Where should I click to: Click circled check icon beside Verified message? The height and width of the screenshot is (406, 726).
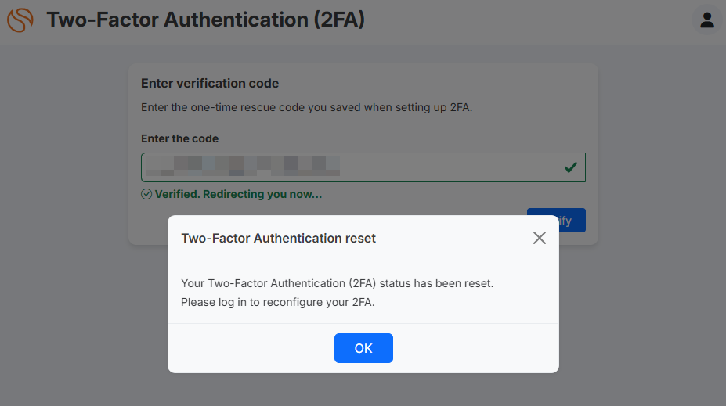click(x=146, y=194)
